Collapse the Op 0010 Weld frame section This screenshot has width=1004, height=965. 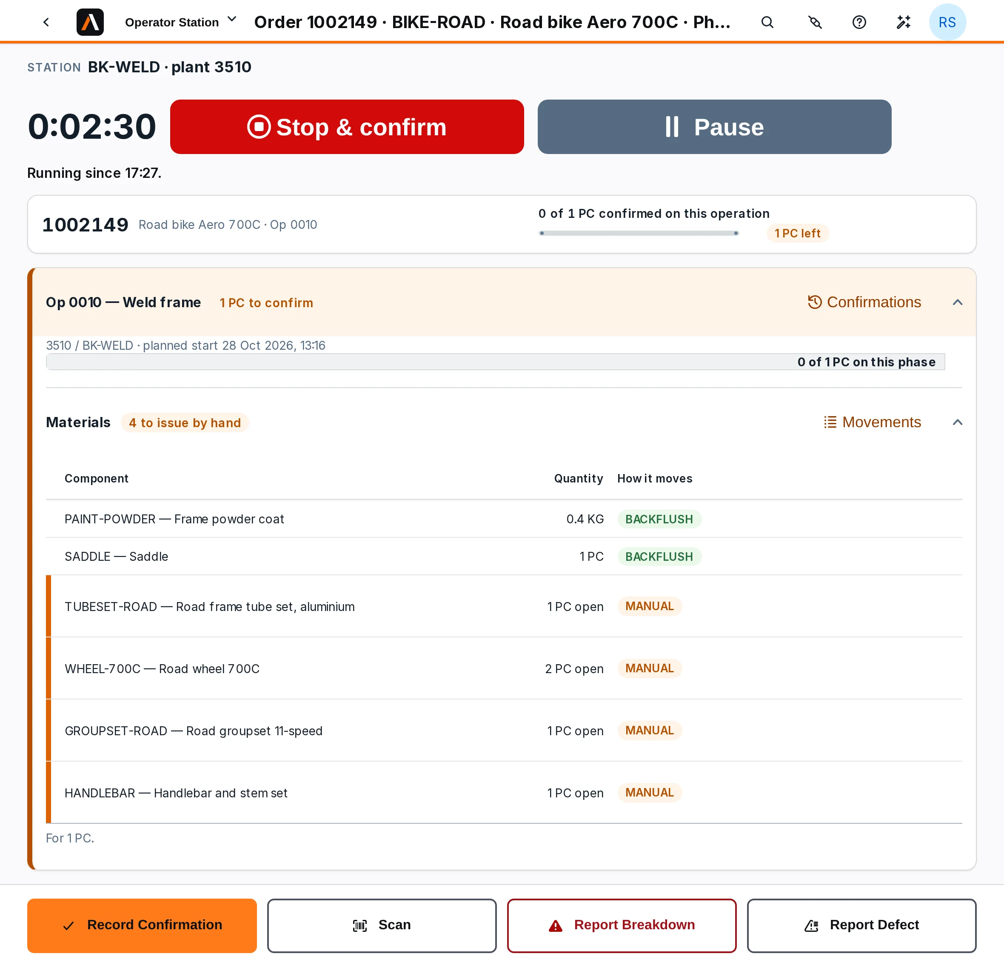(x=957, y=302)
